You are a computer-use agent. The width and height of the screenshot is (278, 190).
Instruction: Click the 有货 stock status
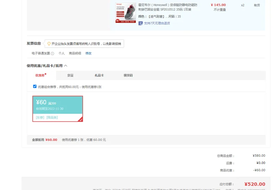tap(257, 5)
